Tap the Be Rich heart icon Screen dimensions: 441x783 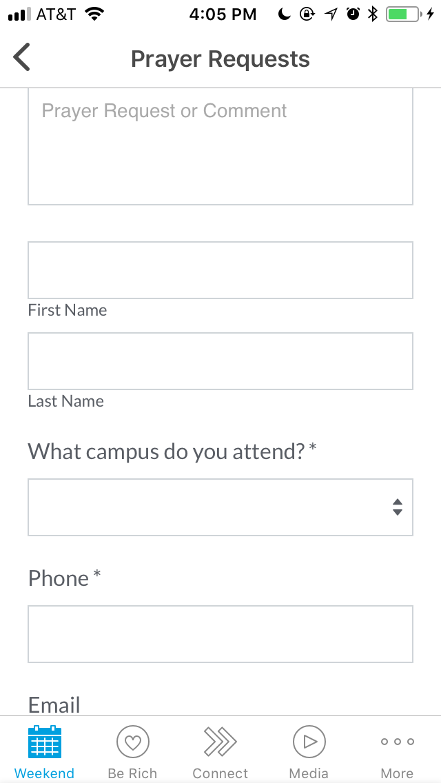pyautogui.click(x=132, y=742)
